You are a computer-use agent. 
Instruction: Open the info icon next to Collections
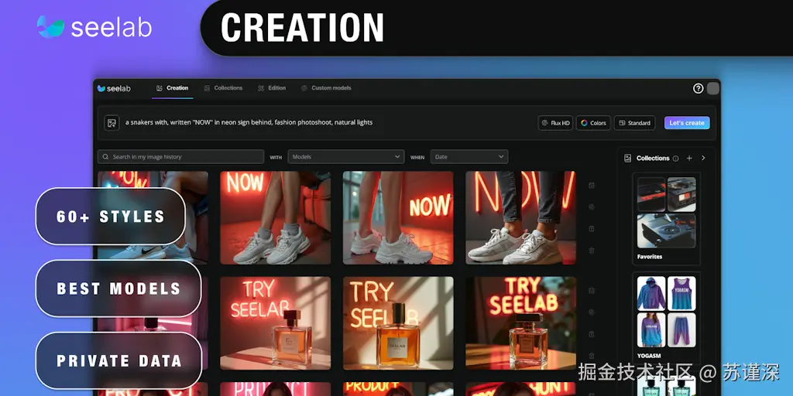pyautogui.click(x=675, y=158)
